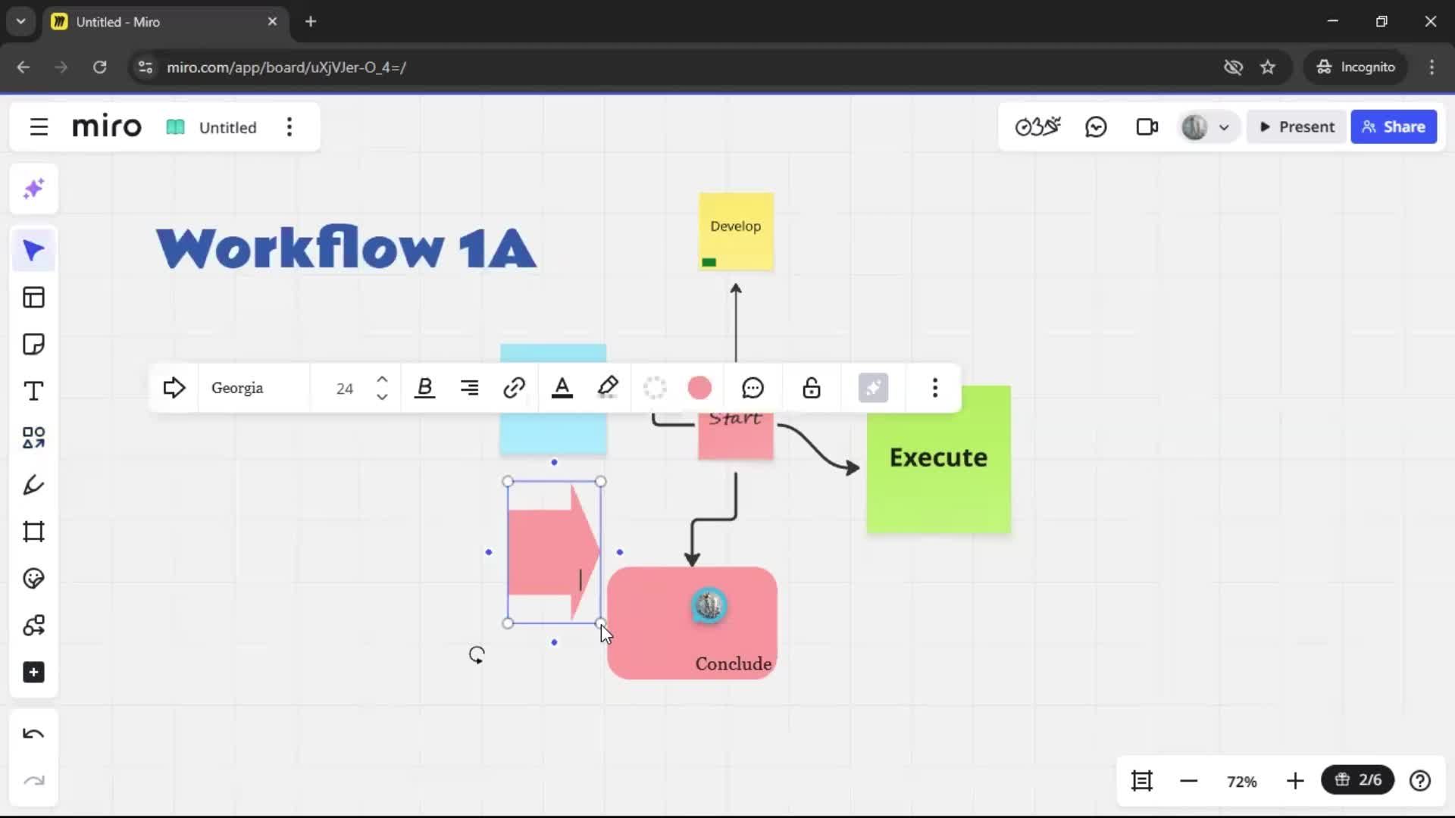This screenshot has width=1455, height=818.
Task: Undo the last action
Action: (33, 734)
